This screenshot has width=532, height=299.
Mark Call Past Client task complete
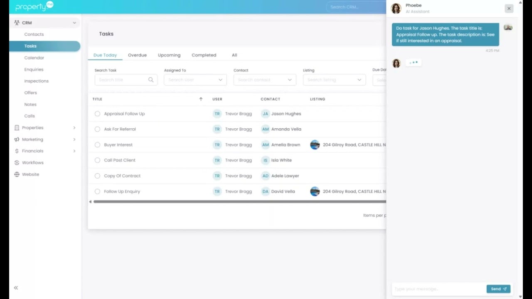pos(97,160)
